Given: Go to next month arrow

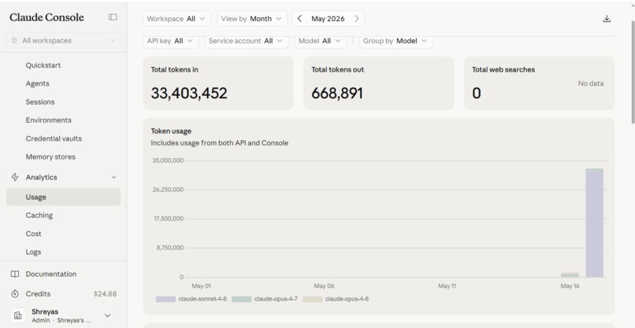Looking at the screenshot, I should [x=357, y=19].
